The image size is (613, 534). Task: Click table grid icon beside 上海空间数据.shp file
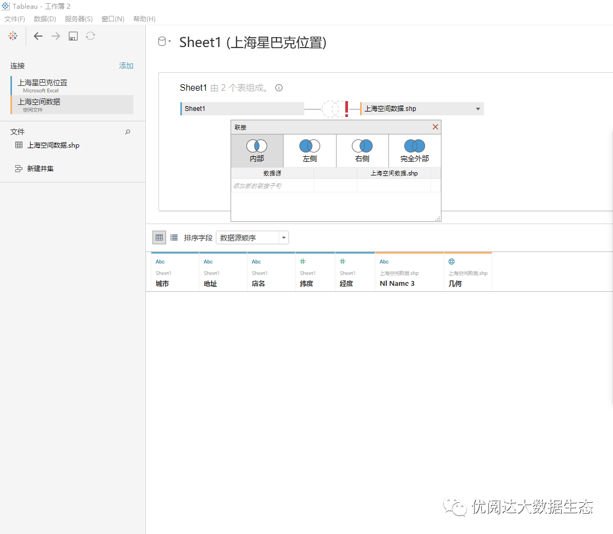point(19,145)
